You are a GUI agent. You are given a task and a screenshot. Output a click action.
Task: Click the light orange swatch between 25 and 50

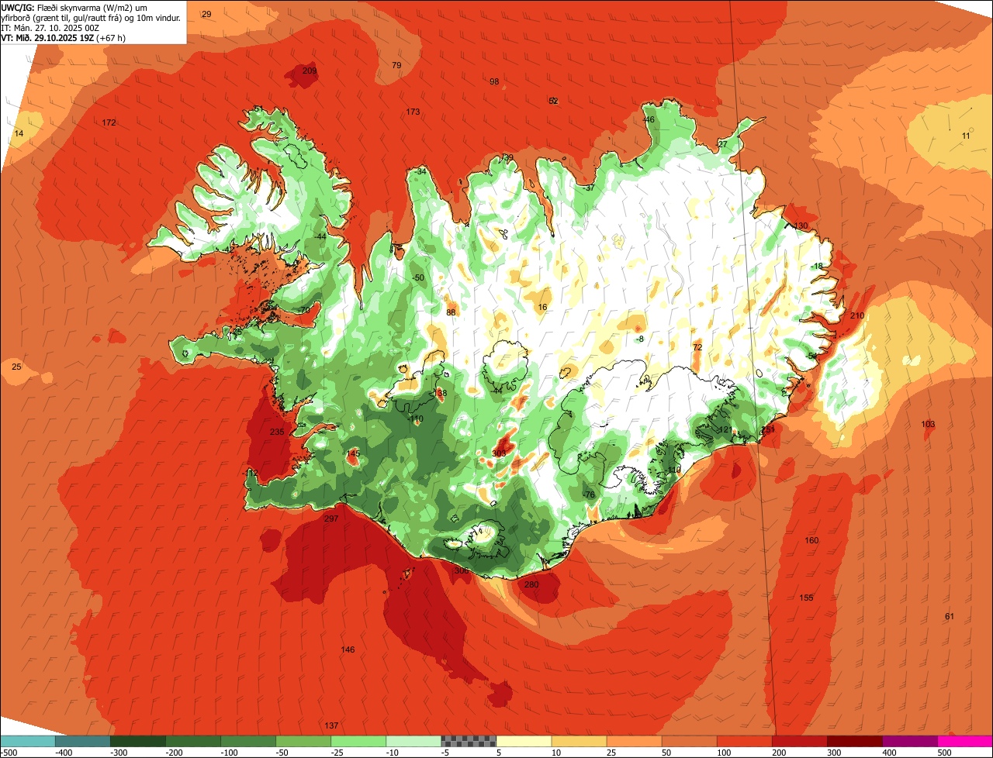(633, 741)
